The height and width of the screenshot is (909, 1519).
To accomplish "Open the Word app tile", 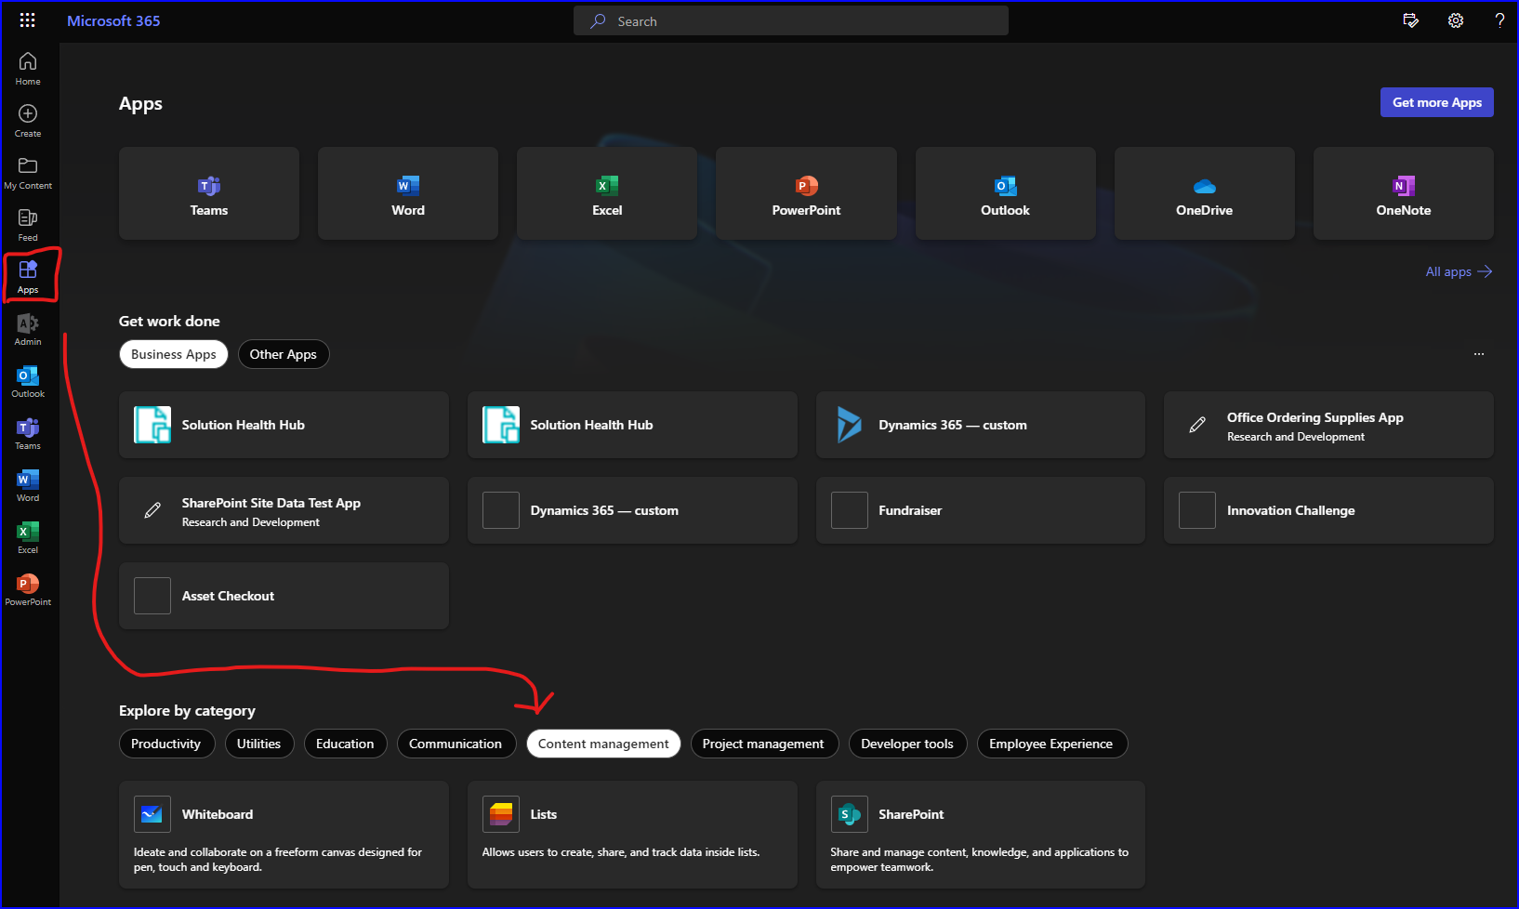I will [x=408, y=193].
